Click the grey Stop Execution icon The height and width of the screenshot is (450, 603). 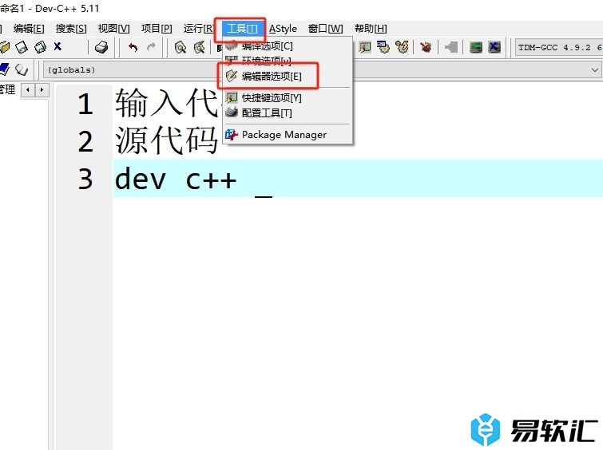click(x=451, y=47)
